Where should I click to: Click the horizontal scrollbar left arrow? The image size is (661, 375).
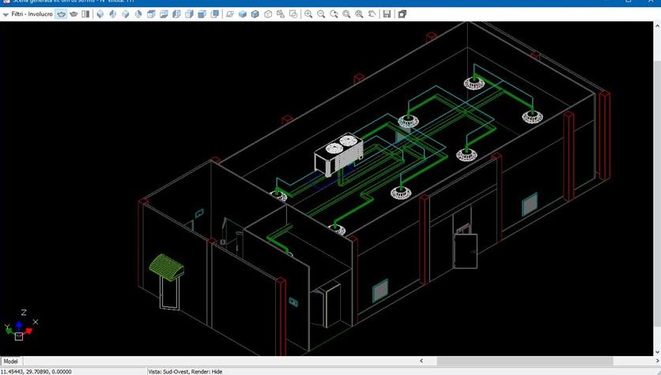[421, 362]
